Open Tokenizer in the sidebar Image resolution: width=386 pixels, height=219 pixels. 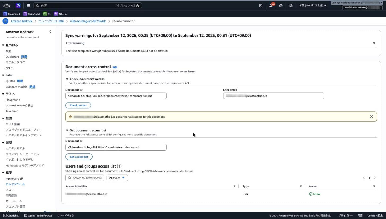pyautogui.click(x=12, y=111)
